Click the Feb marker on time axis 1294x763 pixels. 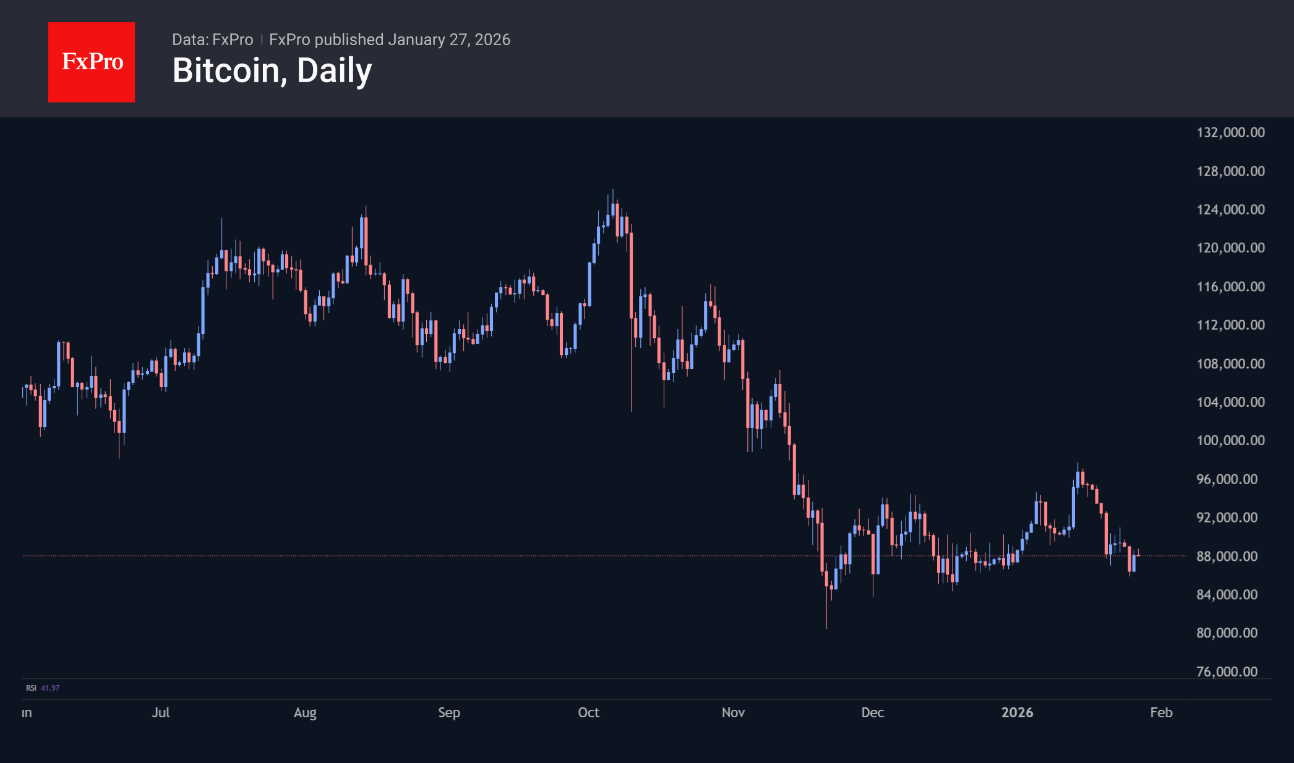coord(1161,712)
